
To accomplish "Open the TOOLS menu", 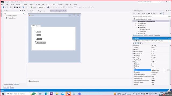I will point(48,5).
